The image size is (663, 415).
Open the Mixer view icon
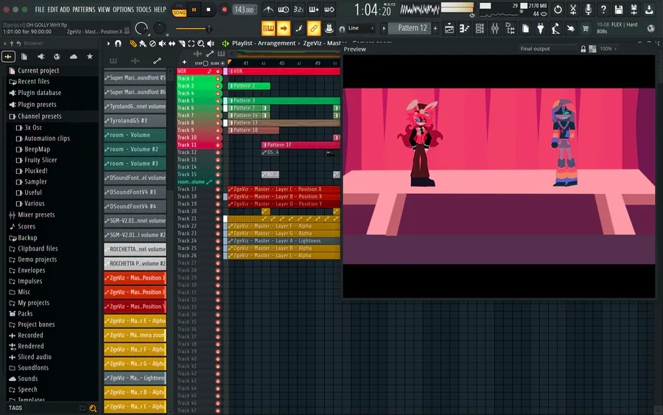495,28
